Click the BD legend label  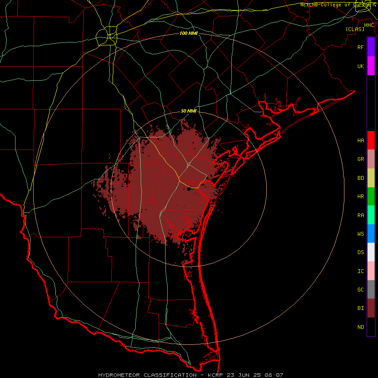point(360,178)
